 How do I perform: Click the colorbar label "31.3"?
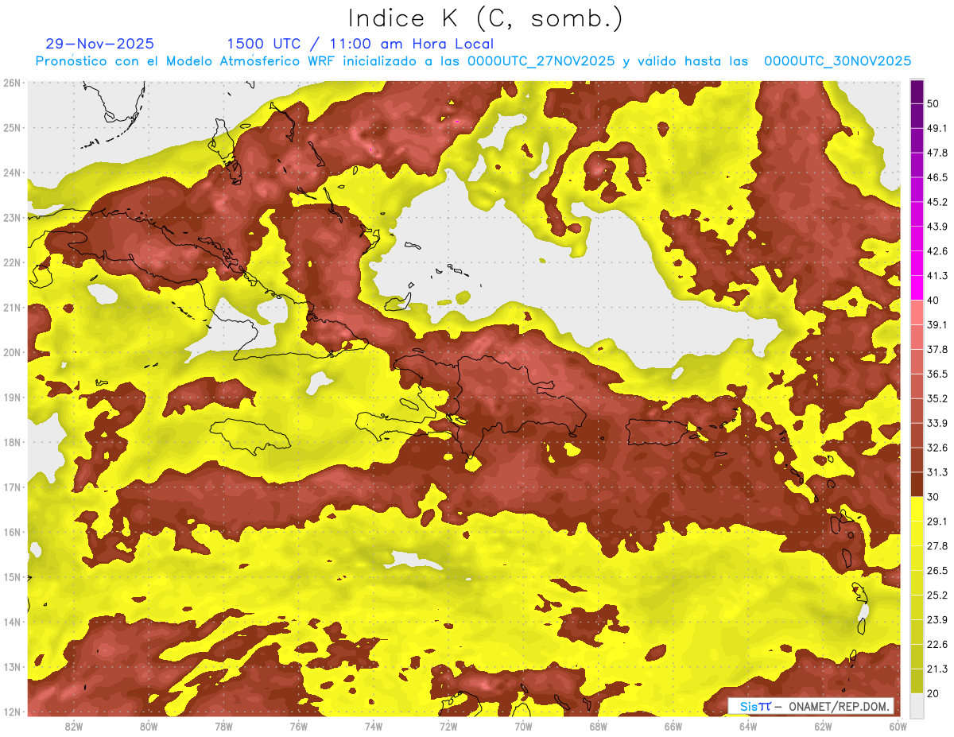coord(938,472)
